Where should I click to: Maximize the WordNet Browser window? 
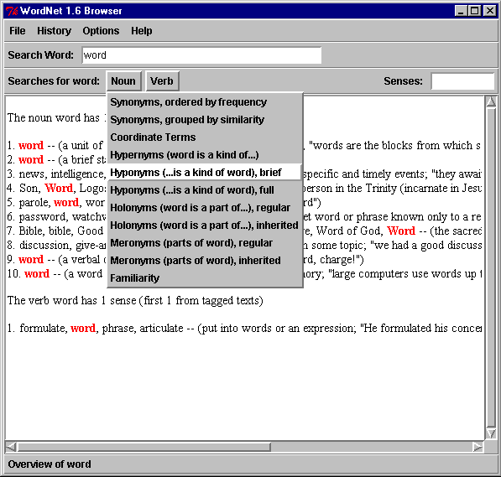pos(475,11)
